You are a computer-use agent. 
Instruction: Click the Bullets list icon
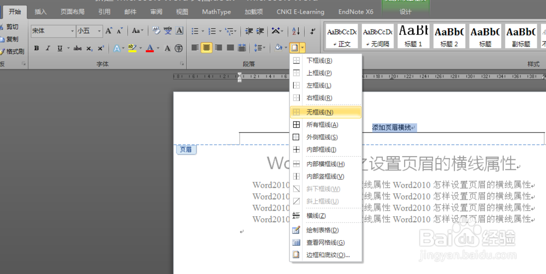pos(195,31)
